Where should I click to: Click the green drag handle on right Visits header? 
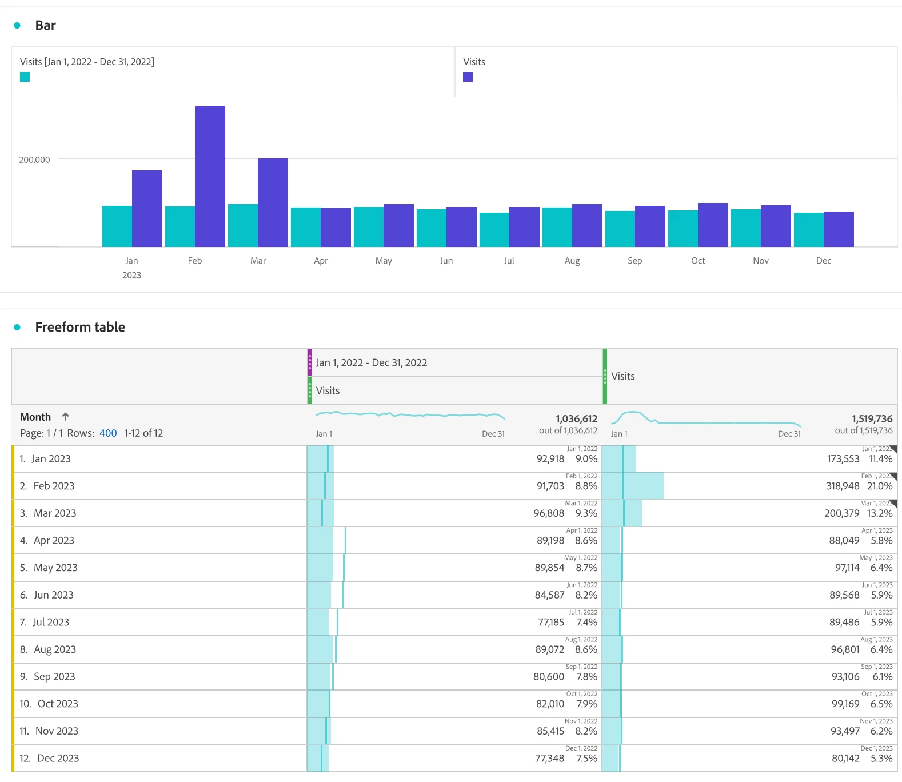pos(605,376)
